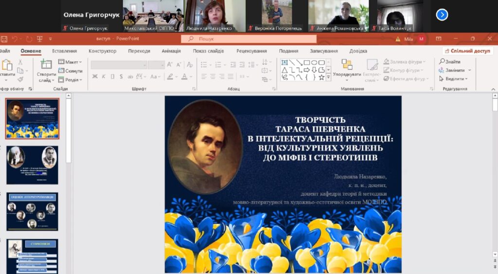Open the Конструктор tab
Viewport: 498px width, 274px height.
(102, 51)
